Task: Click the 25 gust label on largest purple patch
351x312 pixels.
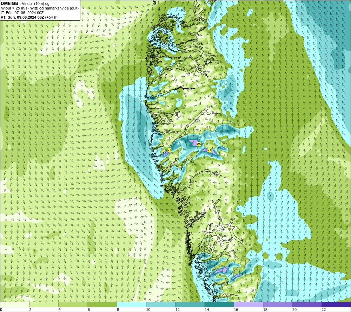Action: (x=199, y=144)
